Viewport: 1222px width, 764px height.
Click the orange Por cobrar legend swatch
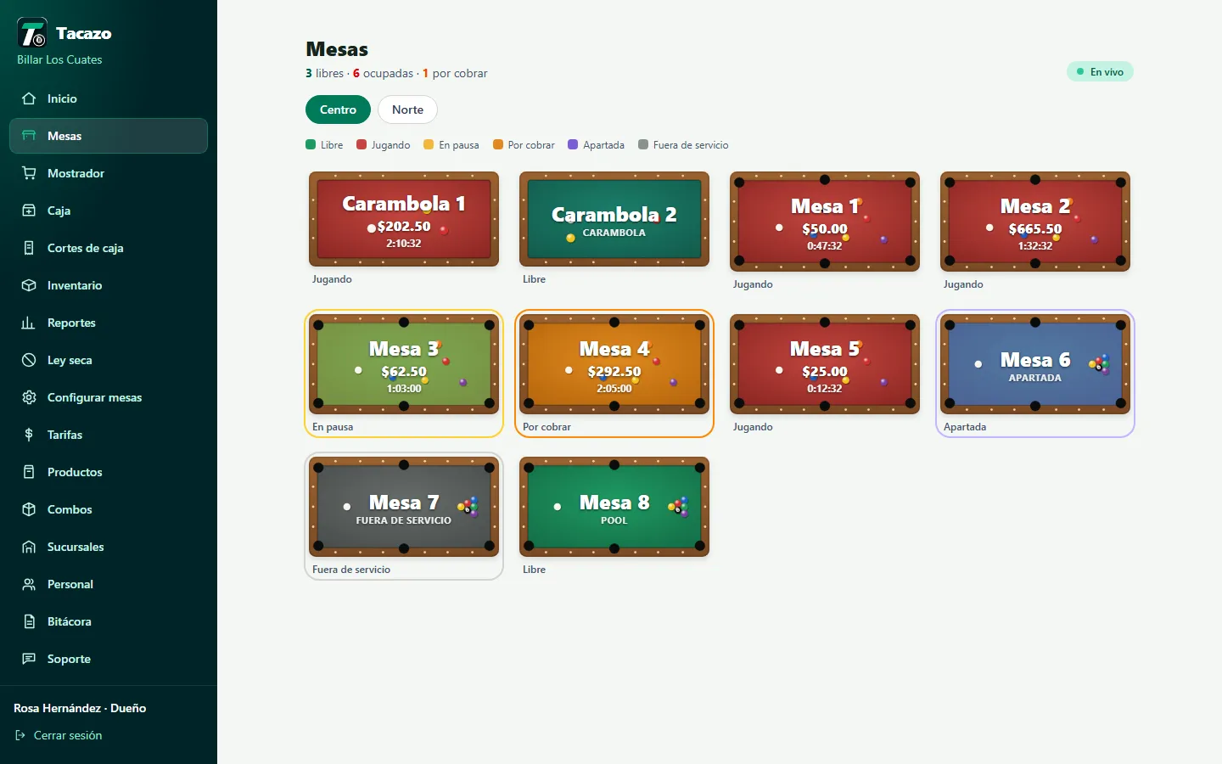(x=498, y=144)
